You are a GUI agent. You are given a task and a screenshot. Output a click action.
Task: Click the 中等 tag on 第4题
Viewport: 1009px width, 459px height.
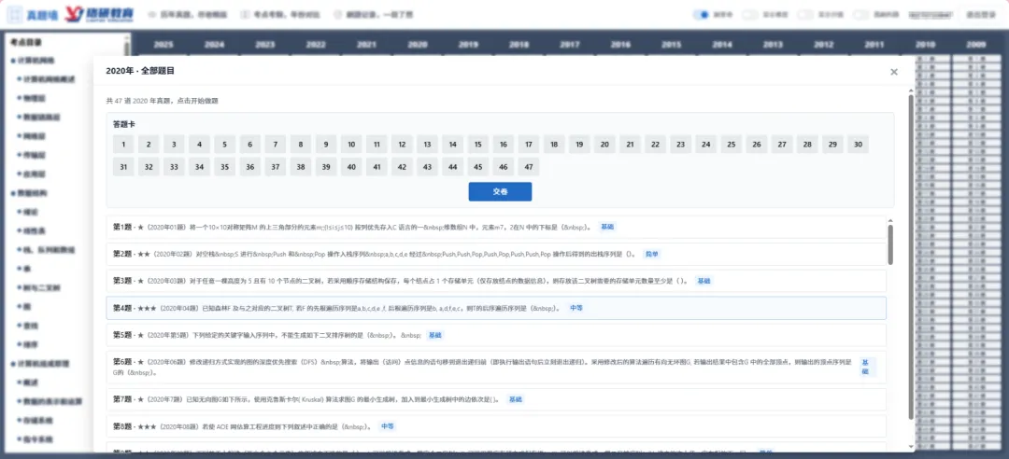[576, 308]
